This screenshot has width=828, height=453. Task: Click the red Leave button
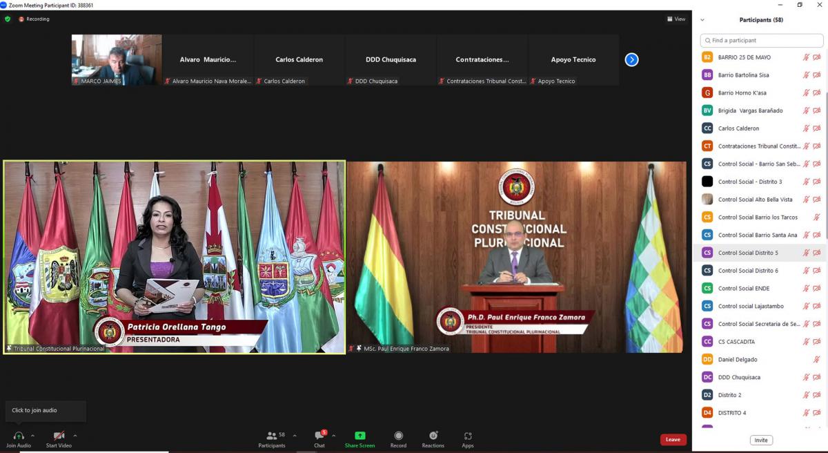(x=673, y=439)
